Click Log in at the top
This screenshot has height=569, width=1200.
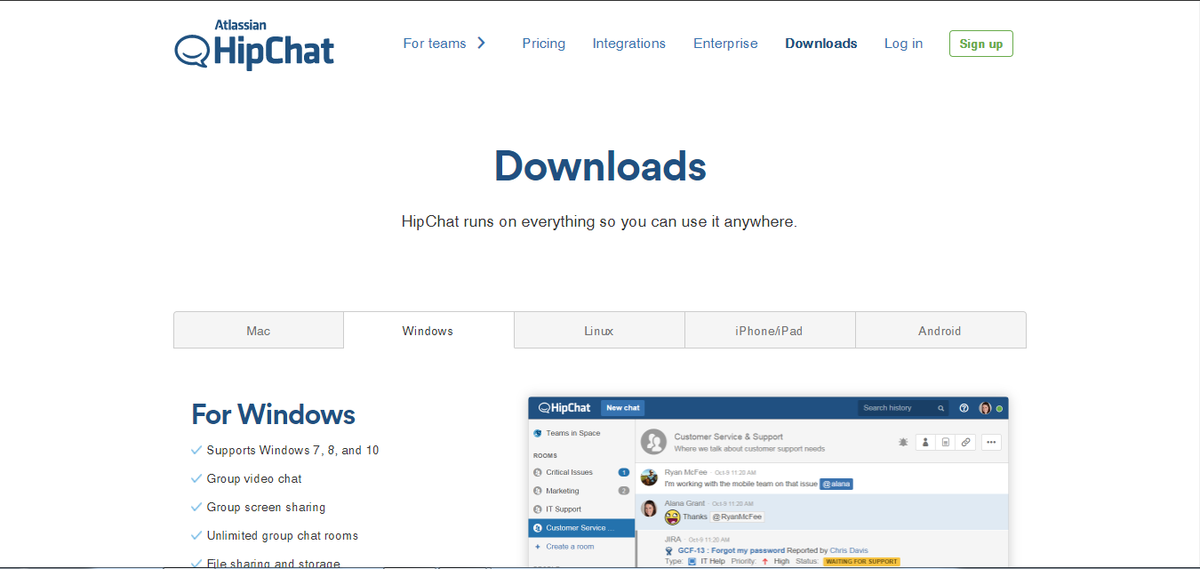pos(903,44)
